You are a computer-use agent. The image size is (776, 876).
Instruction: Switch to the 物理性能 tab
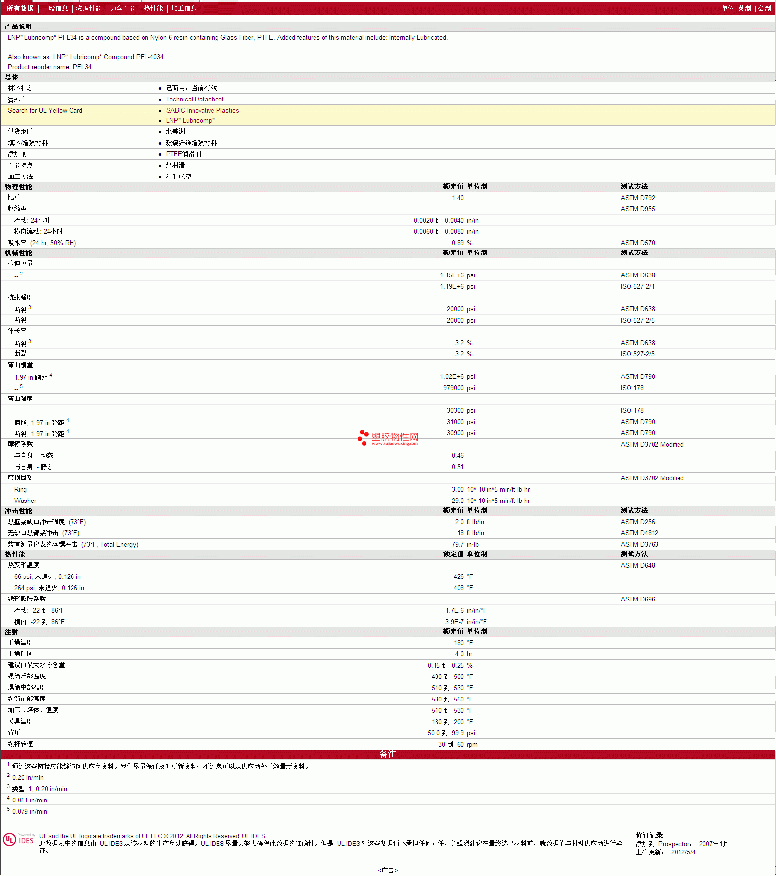pos(89,8)
